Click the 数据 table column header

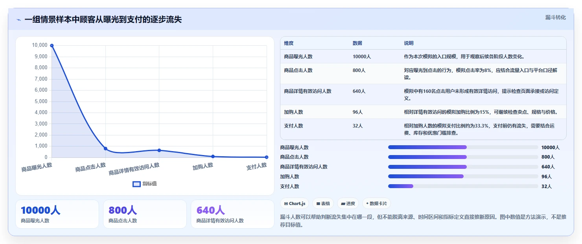coord(357,43)
